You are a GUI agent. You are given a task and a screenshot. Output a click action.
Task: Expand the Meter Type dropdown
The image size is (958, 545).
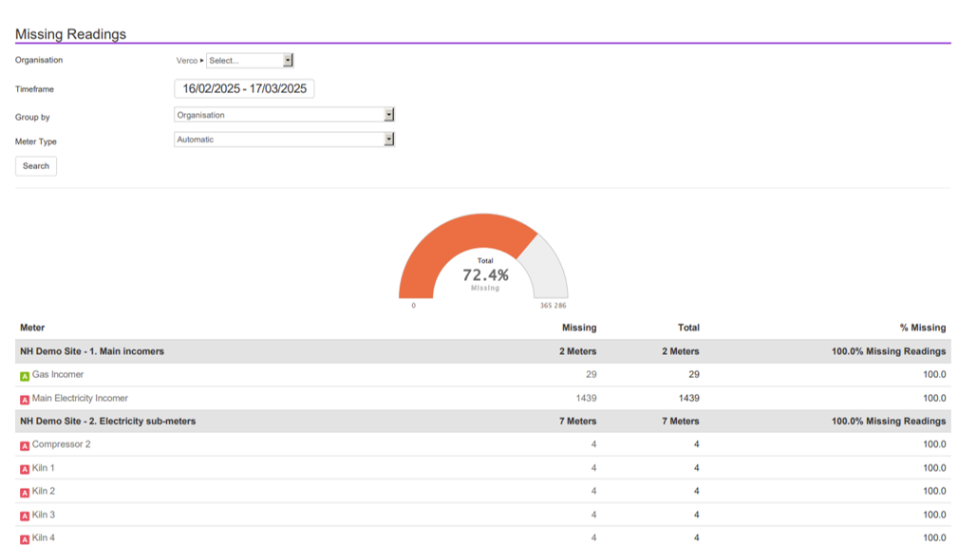(x=283, y=140)
